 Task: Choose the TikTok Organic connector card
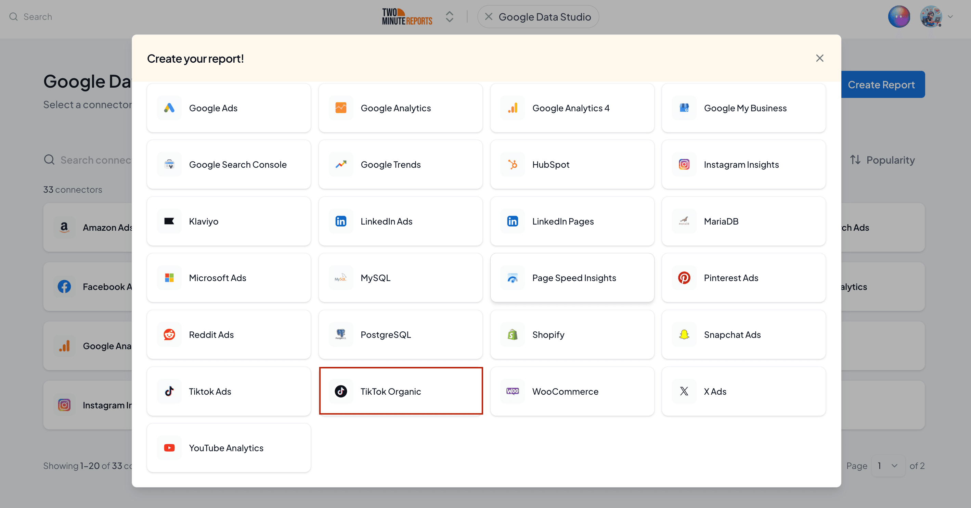click(x=401, y=391)
